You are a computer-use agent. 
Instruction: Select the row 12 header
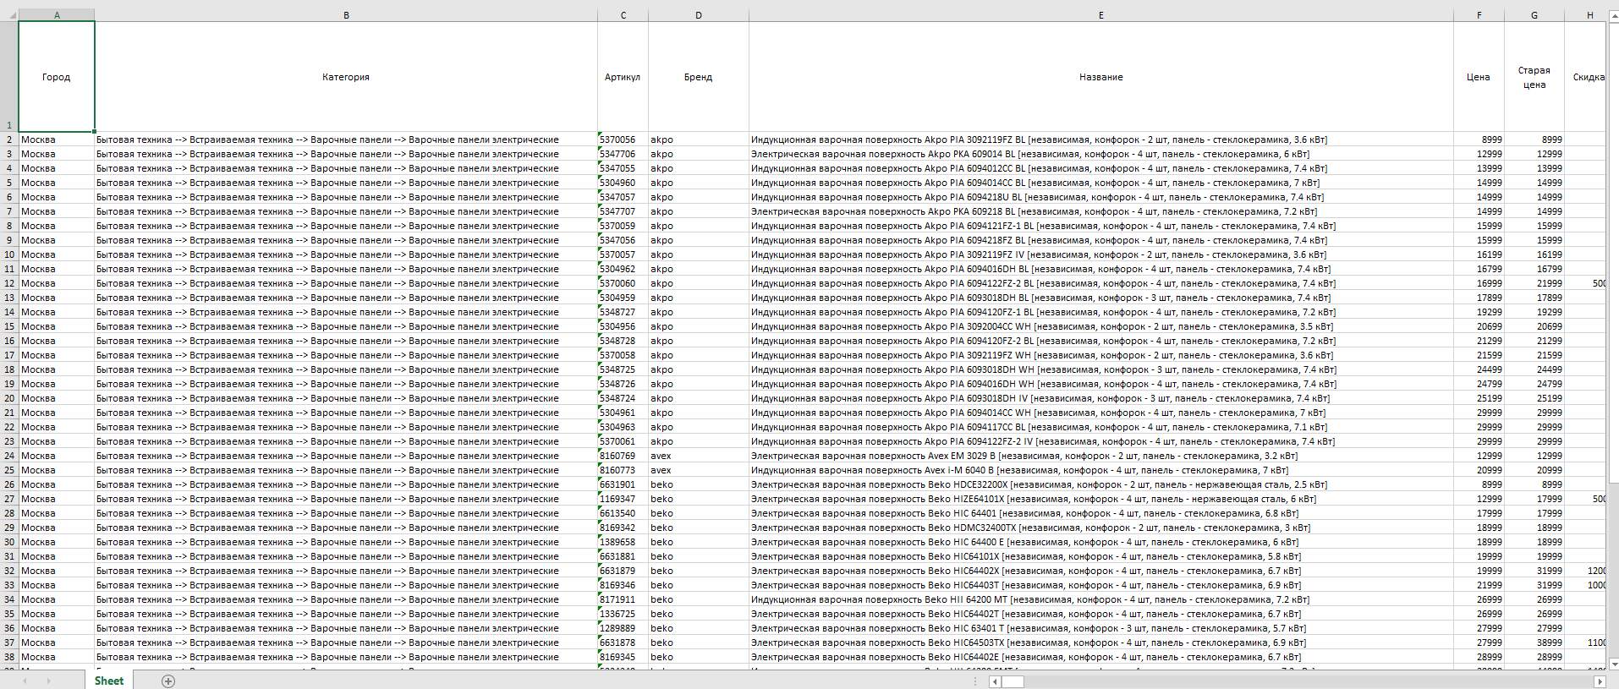point(9,283)
